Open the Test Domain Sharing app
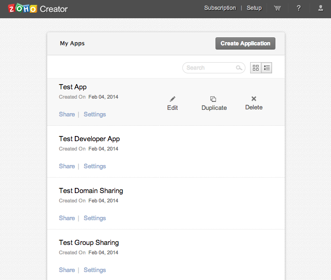Image resolution: width=331 pixels, height=280 pixels. tap(91, 191)
